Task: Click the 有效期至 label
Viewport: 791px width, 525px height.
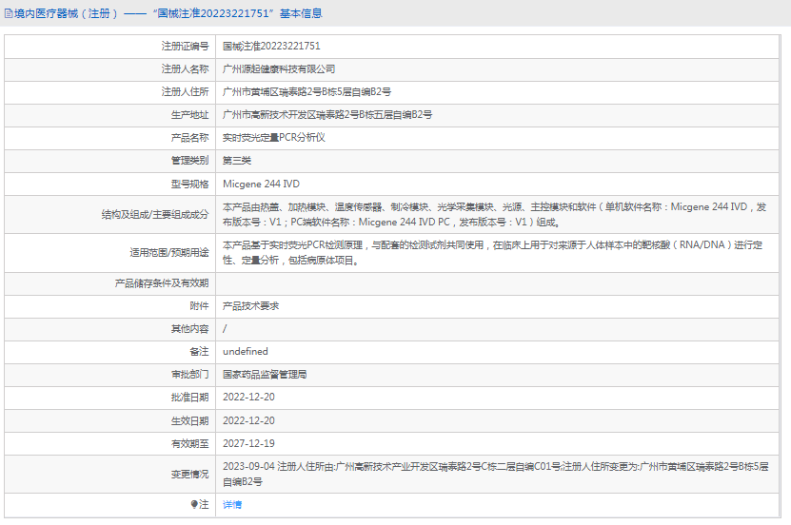Action: 189,443
